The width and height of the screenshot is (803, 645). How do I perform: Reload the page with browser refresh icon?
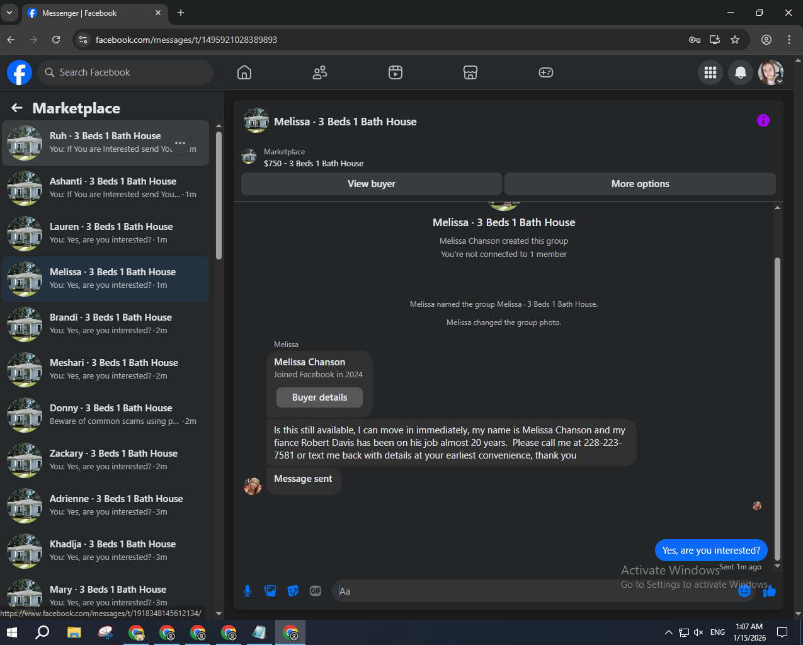pyautogui.click(x=56, y=40)
